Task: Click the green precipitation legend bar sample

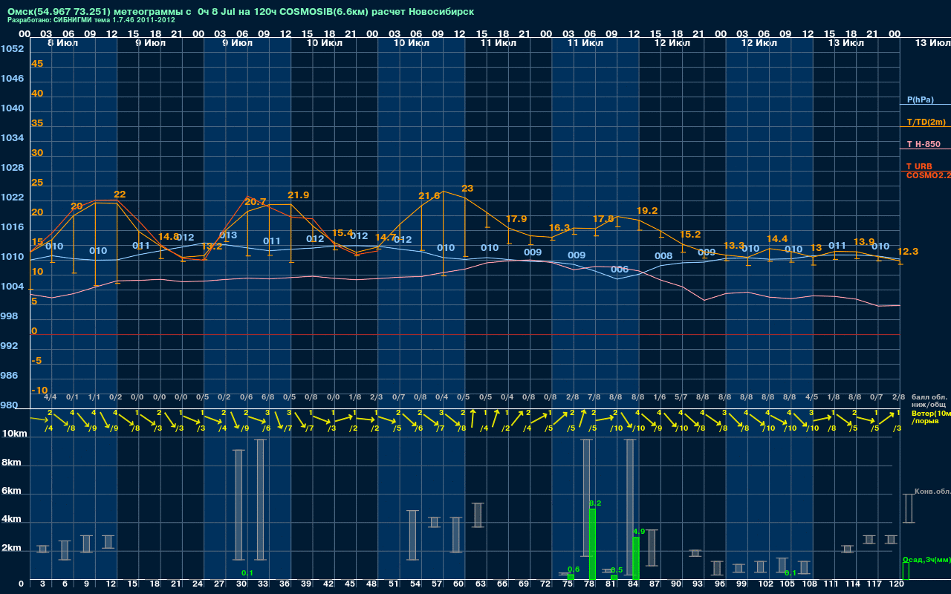Action: tap(906, 571)
